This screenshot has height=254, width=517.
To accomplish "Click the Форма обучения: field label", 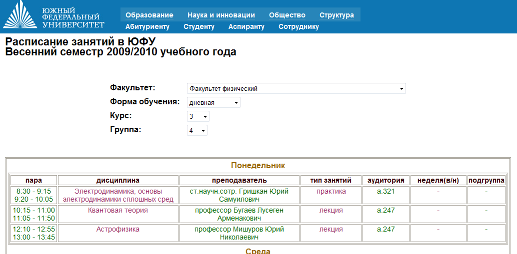I will click(x=144, y=102).
